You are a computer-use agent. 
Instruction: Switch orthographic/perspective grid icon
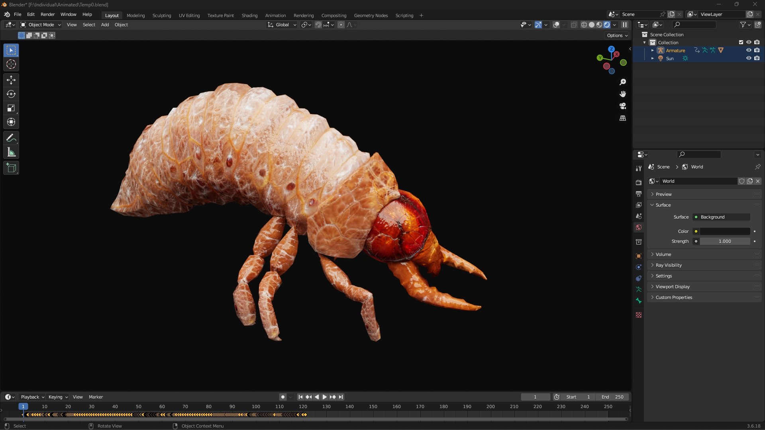[623, 118]
